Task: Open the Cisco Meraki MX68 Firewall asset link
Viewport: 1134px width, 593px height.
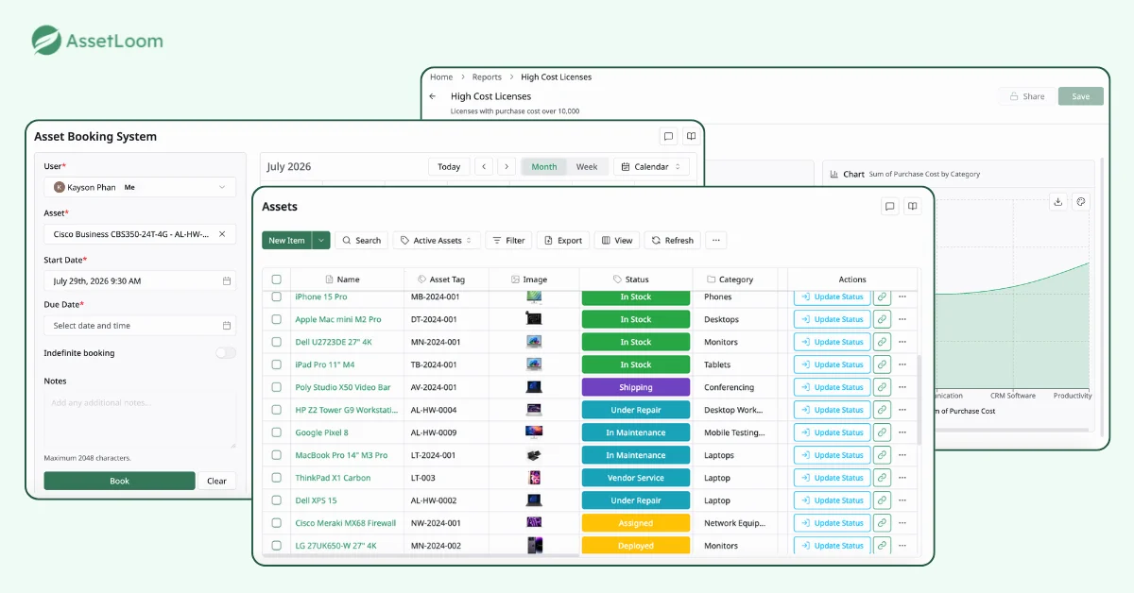Action: click(x=346, y=523)
